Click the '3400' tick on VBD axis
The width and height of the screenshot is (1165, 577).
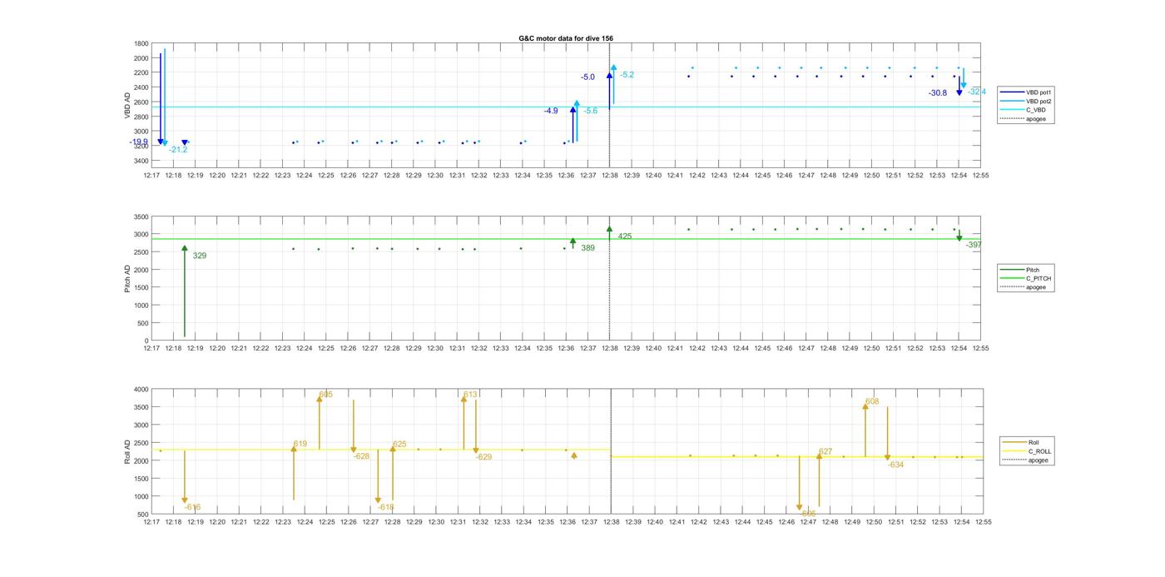click(x=141, y=161)
